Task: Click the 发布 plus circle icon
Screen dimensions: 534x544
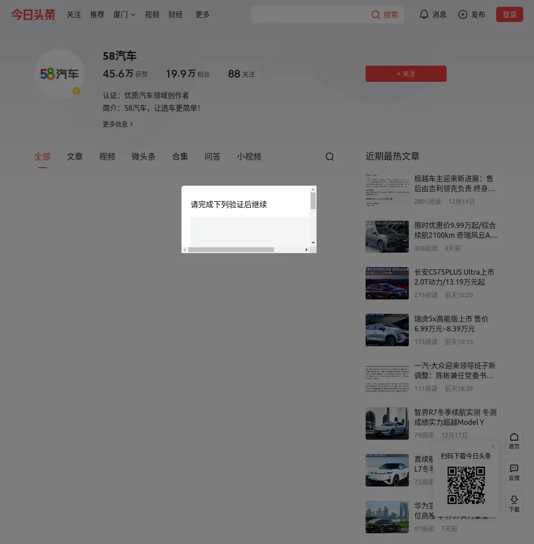Action: (x=462, y=15)
